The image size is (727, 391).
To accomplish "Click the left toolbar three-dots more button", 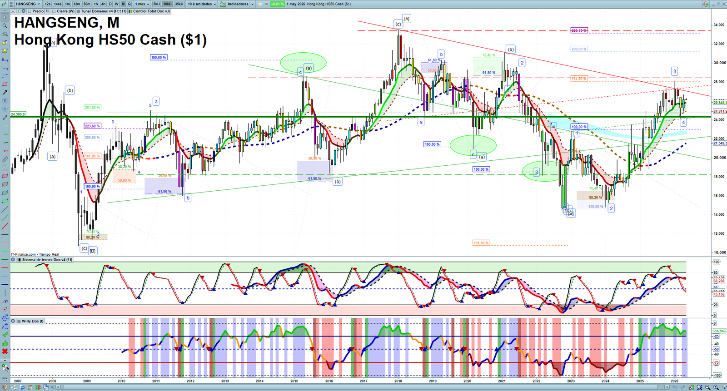I will pos(5,378).
